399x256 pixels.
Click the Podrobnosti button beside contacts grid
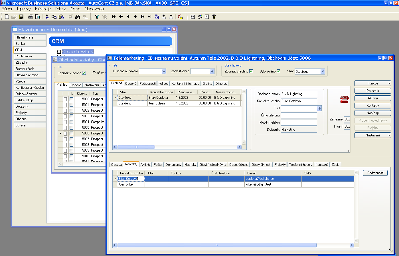[x=375, y=173]
